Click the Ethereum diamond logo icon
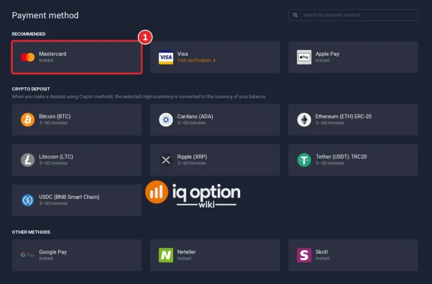The height and width of the screenshot is (284, 432). click(x=304, y=120)
